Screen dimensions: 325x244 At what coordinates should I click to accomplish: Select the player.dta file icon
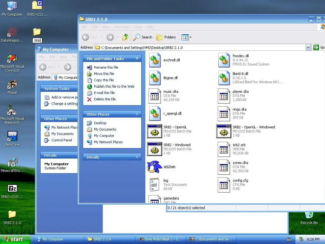[x=224, y=96]
